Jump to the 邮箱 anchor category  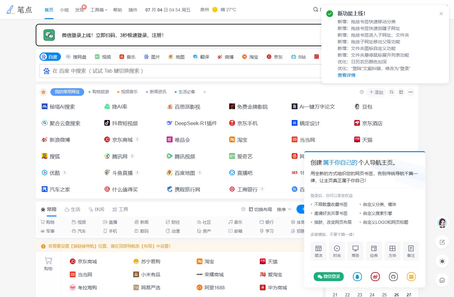[235, 231]
